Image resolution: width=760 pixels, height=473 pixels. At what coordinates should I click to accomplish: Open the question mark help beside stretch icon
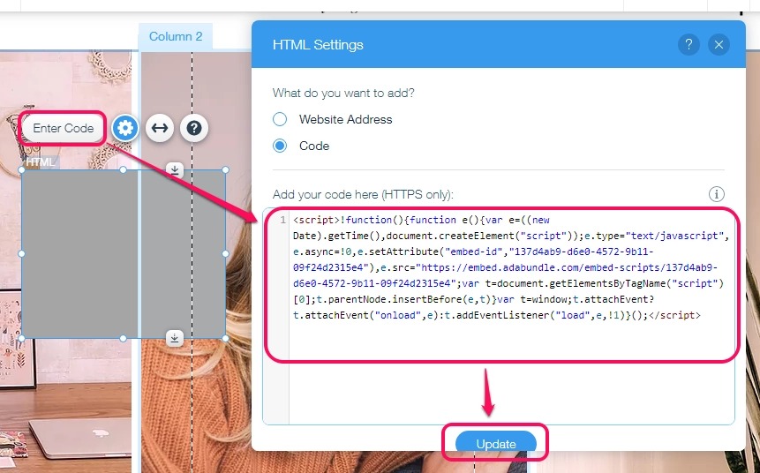click(194, 128)
